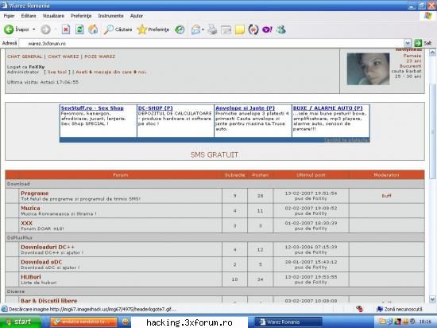Click the Download category header text
This screenshot has height=328, width=437.
(18, 184)
